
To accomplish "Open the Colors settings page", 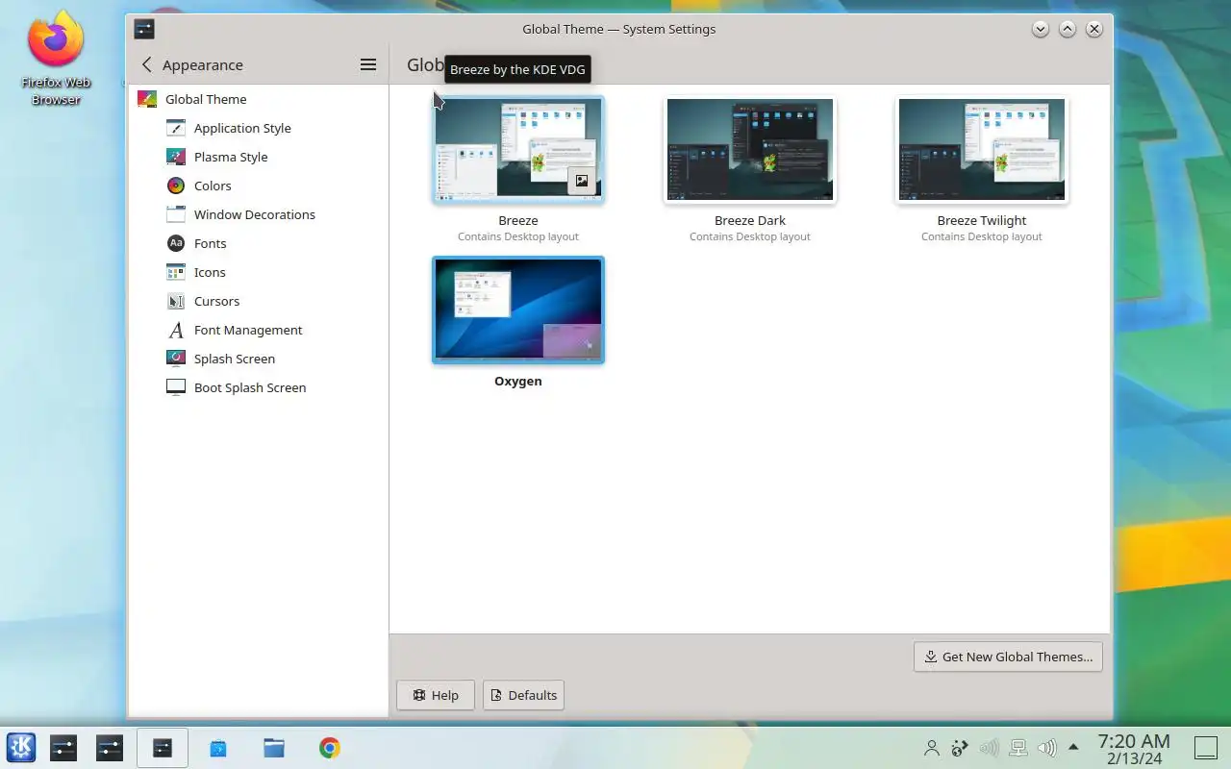I will 258,186.
